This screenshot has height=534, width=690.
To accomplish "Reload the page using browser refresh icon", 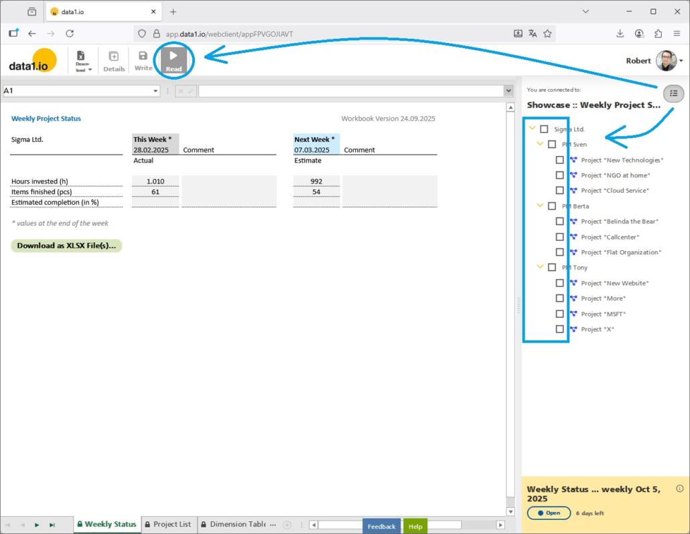I will [x=70, y=33].
